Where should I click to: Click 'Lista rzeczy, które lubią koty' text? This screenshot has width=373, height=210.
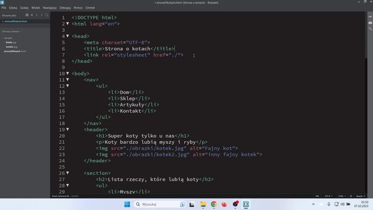[x=153, y=179]
